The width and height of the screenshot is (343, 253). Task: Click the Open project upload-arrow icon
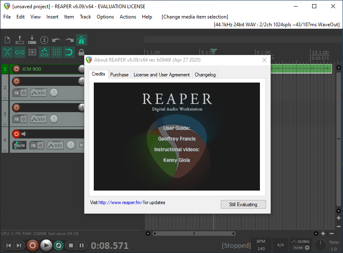point(20,40)
